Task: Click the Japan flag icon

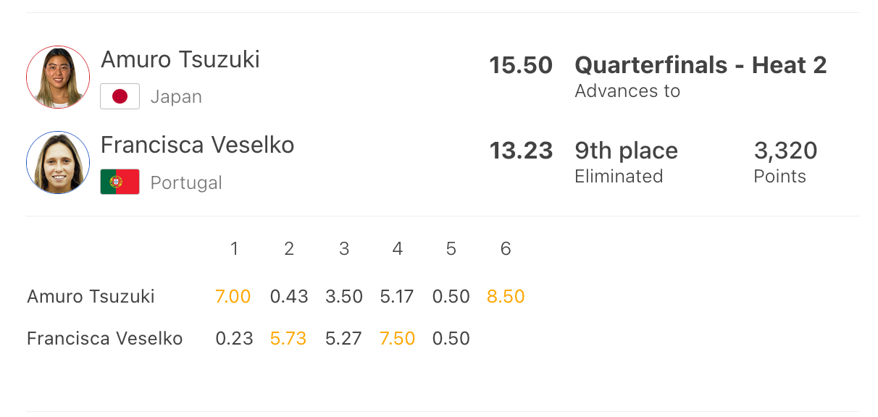Action: (120, 96)
